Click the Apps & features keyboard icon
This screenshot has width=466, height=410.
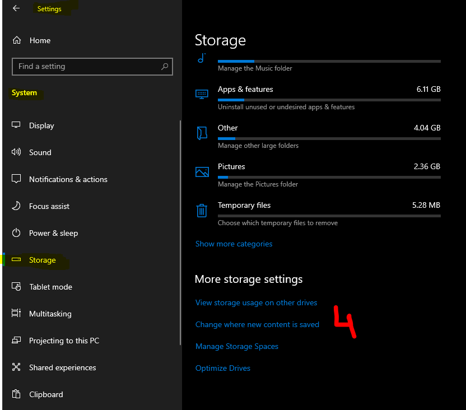[x=202, y=94]
